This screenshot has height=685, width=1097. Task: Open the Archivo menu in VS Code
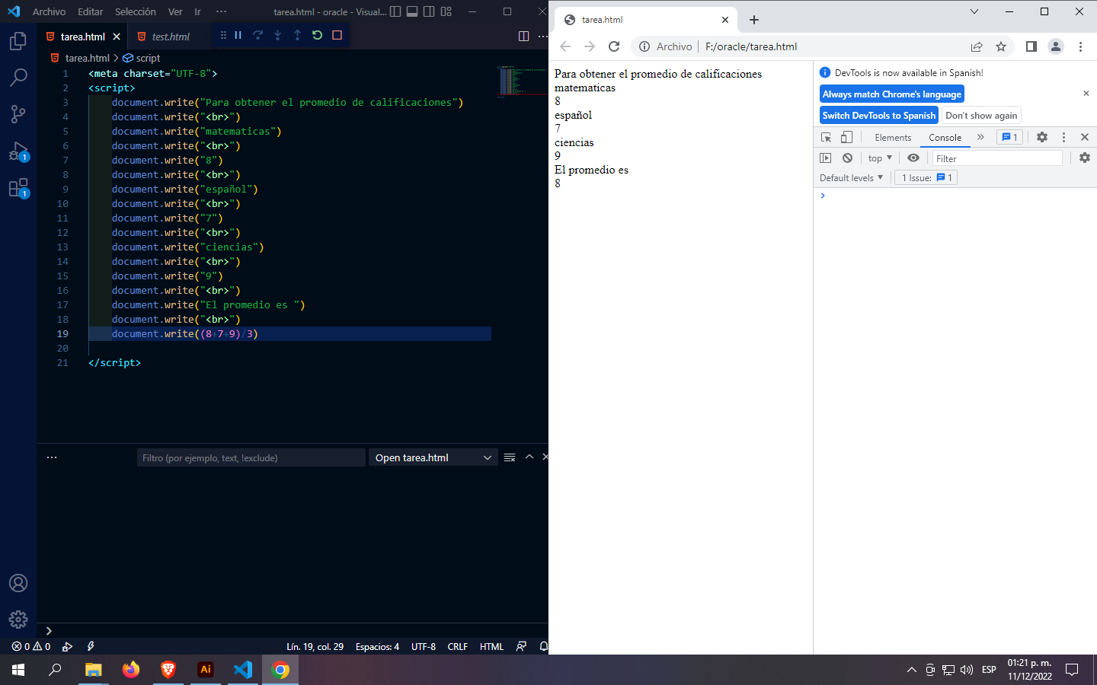49,11
